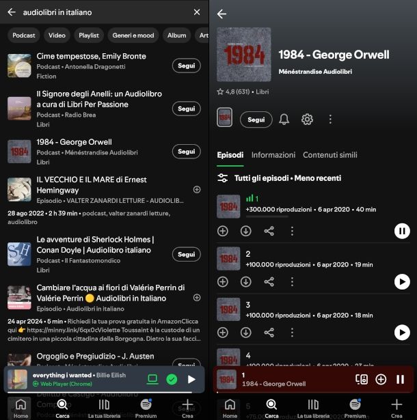Download episode 3
Viewport: 417px width, 420px height.
245,333
